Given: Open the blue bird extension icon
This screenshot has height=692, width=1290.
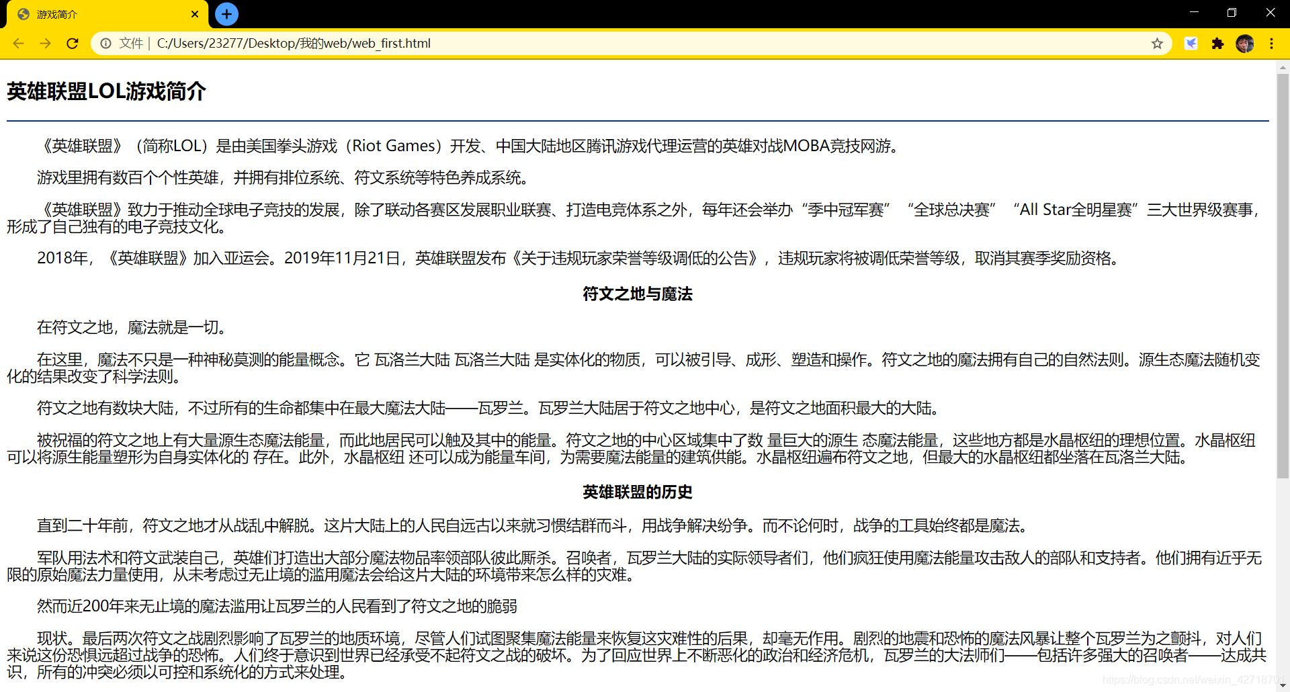Looking at the screenshot, I should pyautogui.click(x=1191, y=44).
